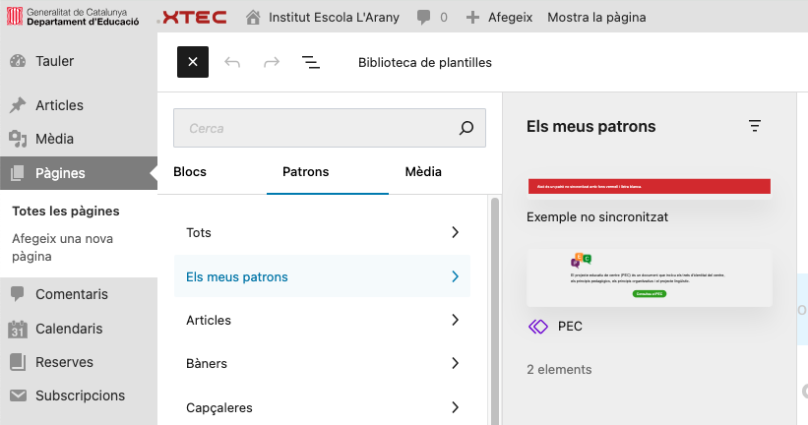Image resolution: width=808 pixels, height=425 pixels.
Task: Open the Afegeix menu in admin bar
Action: pos(510,18)
